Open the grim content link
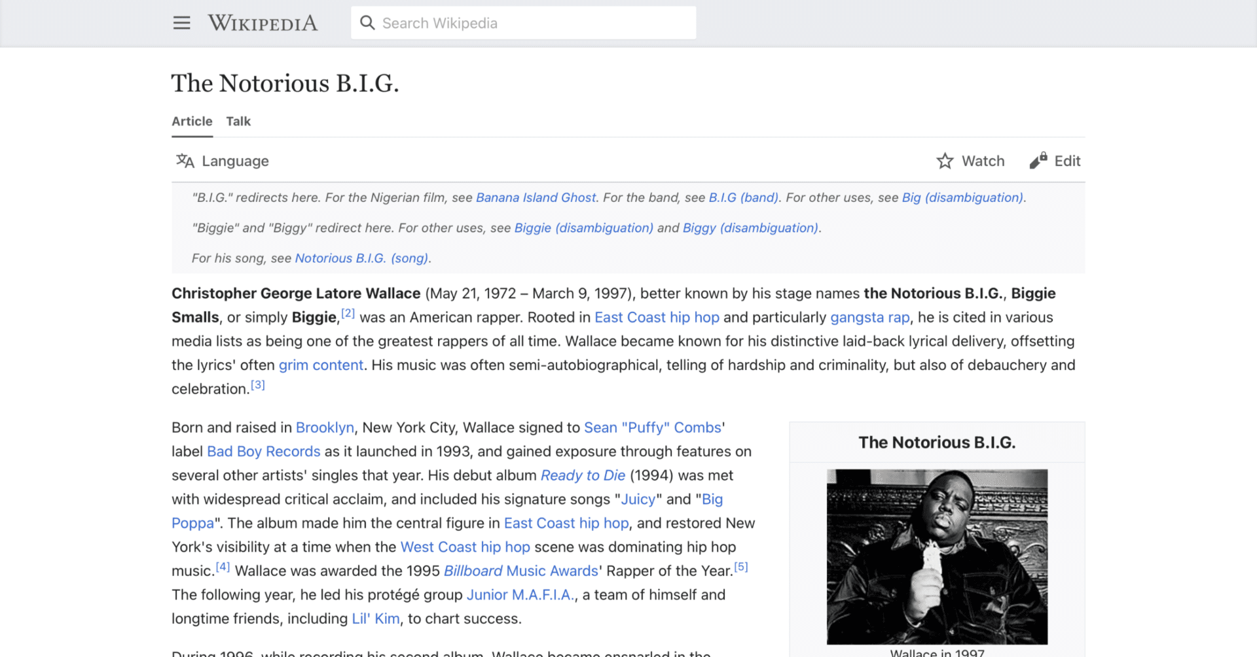The width and height of the screenshot is (1257, 657). pos(321,365)
